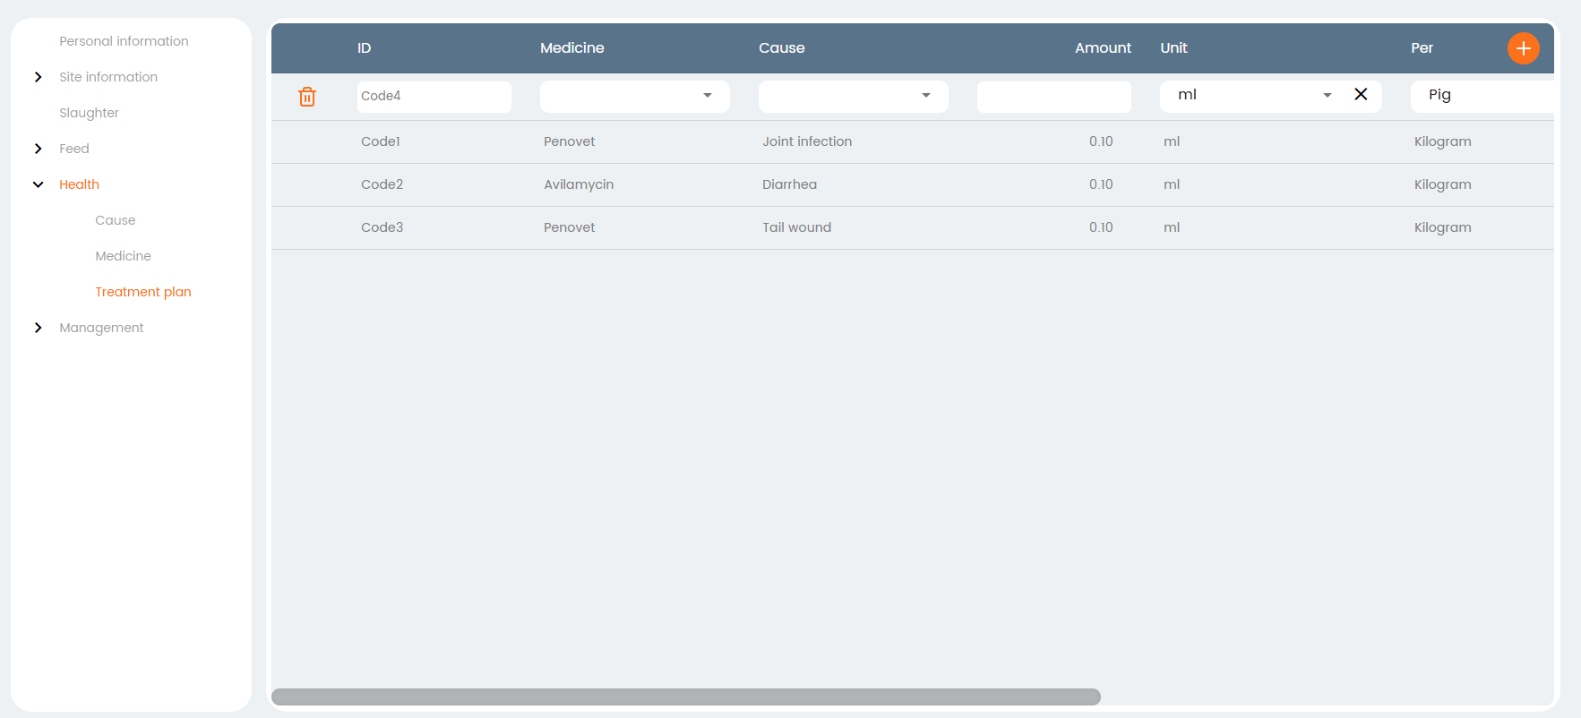Viewport: 1581px width, 718px height.
Task: Sort by the Per column header
Action: point(1422,48)
